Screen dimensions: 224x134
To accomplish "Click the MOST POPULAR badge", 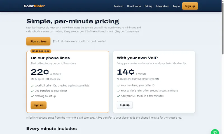I will click(x=41, y=51).
